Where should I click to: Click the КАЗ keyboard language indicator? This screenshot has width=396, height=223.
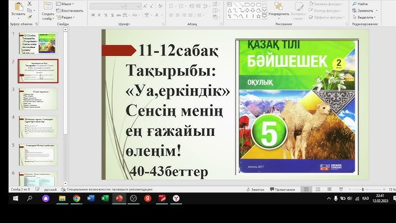pos(365,199)
